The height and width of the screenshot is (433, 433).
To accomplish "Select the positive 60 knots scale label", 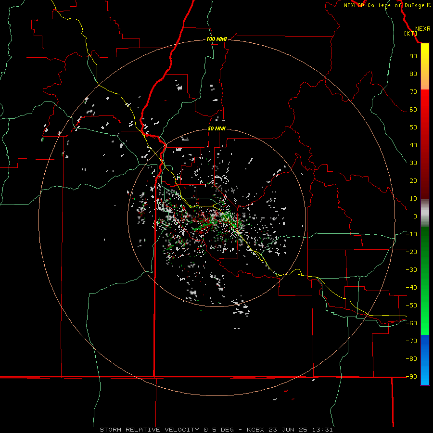I will pyautogui.click(x=413, y=110).
